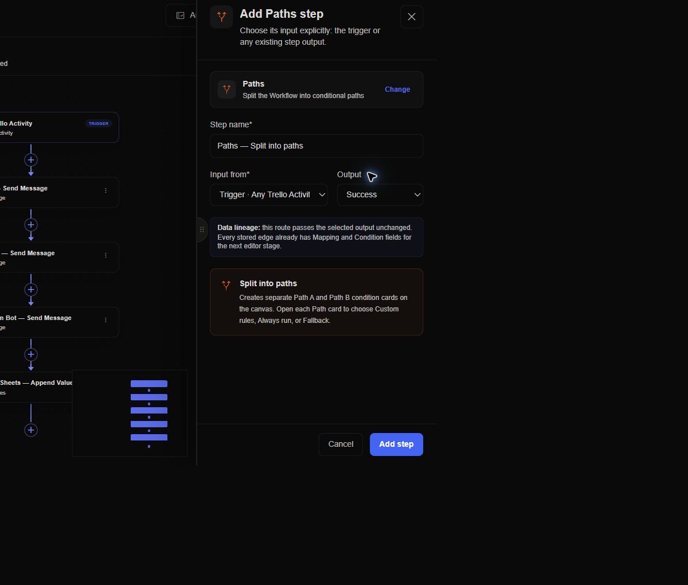Click the Add step button

(x=396, y=444)
